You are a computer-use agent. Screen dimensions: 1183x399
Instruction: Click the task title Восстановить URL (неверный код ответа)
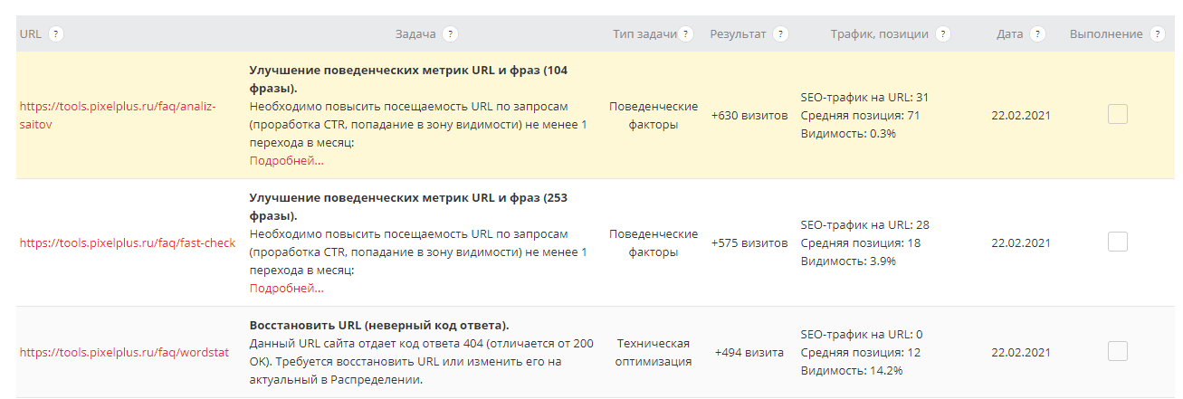point(379,325)
